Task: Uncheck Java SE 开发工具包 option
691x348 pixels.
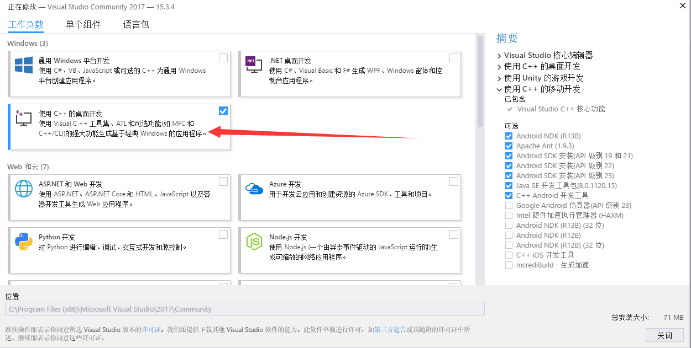Action: tap(509, 186)
